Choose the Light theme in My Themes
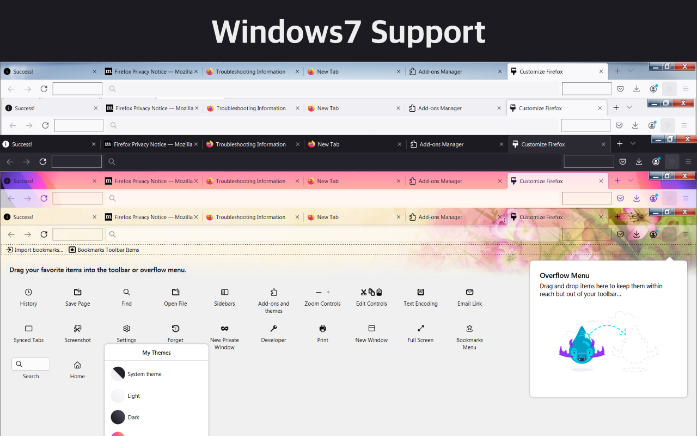 (x=156, y=396)
